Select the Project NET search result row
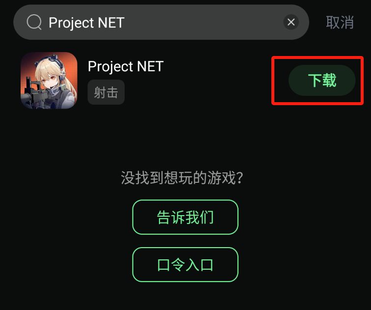Screen dimensions: 371x310 (185, 81)
